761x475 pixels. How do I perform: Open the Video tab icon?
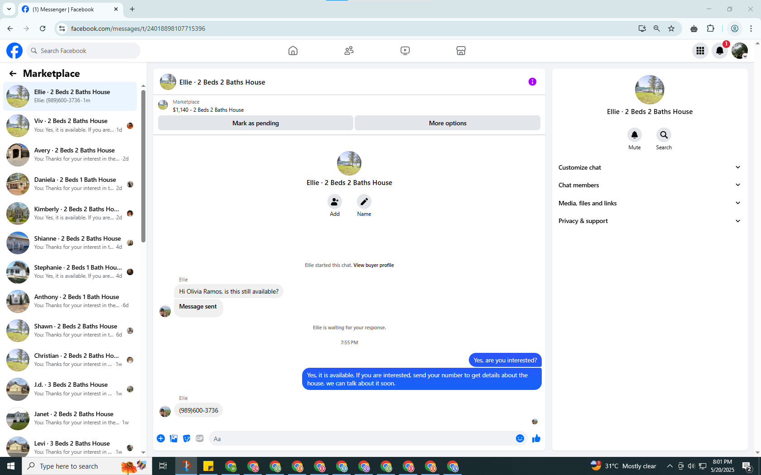pyautogui.click(x=405, y=51)
